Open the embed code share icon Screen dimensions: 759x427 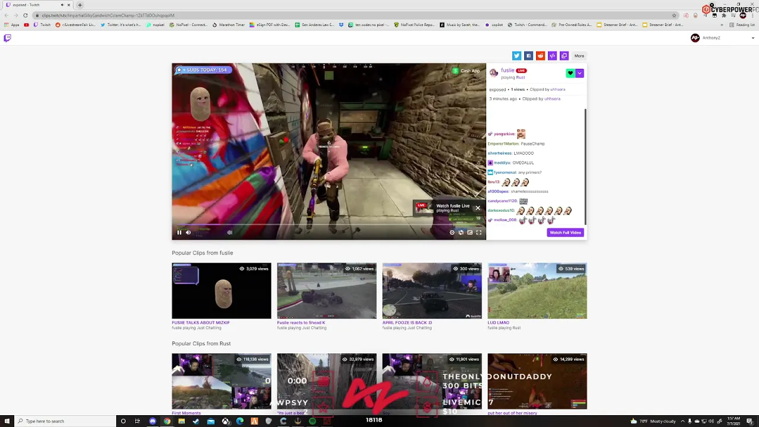[x=552, y=56]
